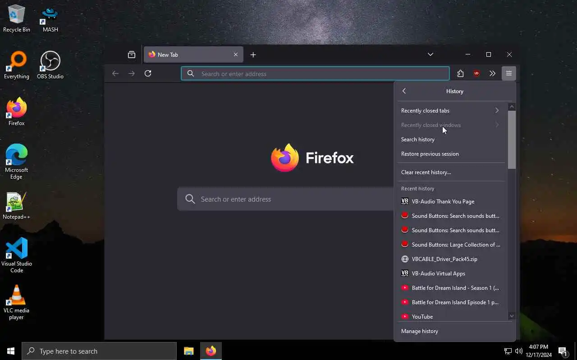Open Battle for Dream Island Season 1 entry
577x360 pixels.
click(451, 288)
